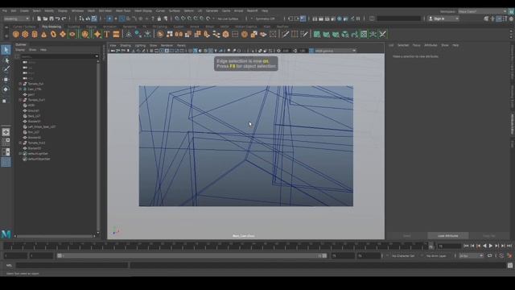
Task: Toggle Auto Keyframe button near timeline
Action: coord(501,255)
